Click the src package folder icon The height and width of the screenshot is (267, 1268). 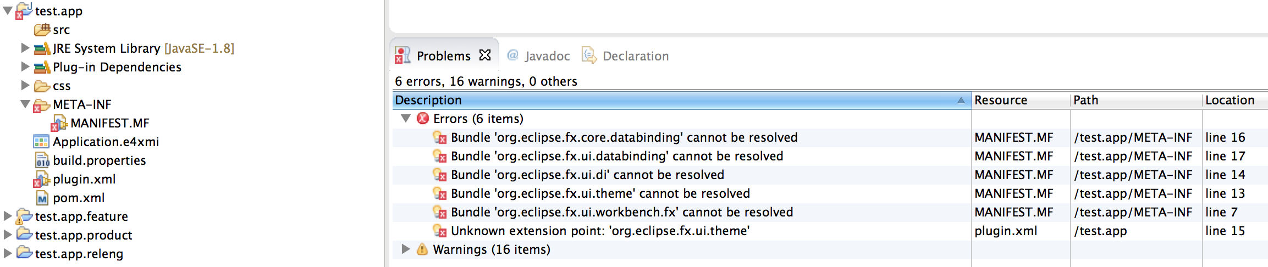(42, 30)
